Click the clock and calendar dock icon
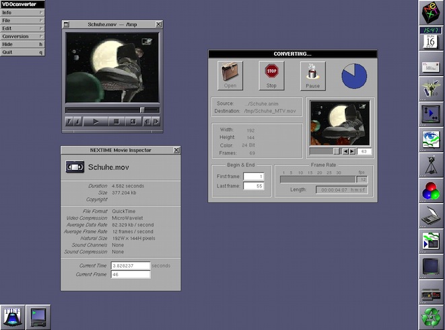 pos(431,38)
